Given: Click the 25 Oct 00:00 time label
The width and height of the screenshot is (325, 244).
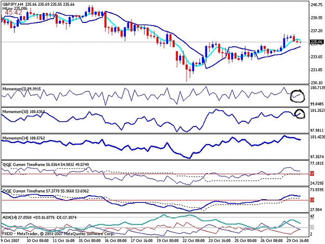Looking at the screenshot, I should pyautogui.click(x=245, y=241).
